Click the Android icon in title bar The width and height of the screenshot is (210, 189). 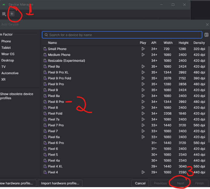(3, 5)
